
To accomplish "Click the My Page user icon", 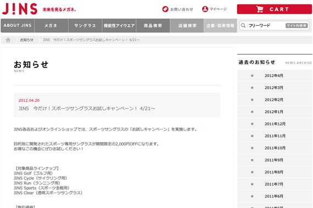I will pyautogui.click(x=205, y=9).
